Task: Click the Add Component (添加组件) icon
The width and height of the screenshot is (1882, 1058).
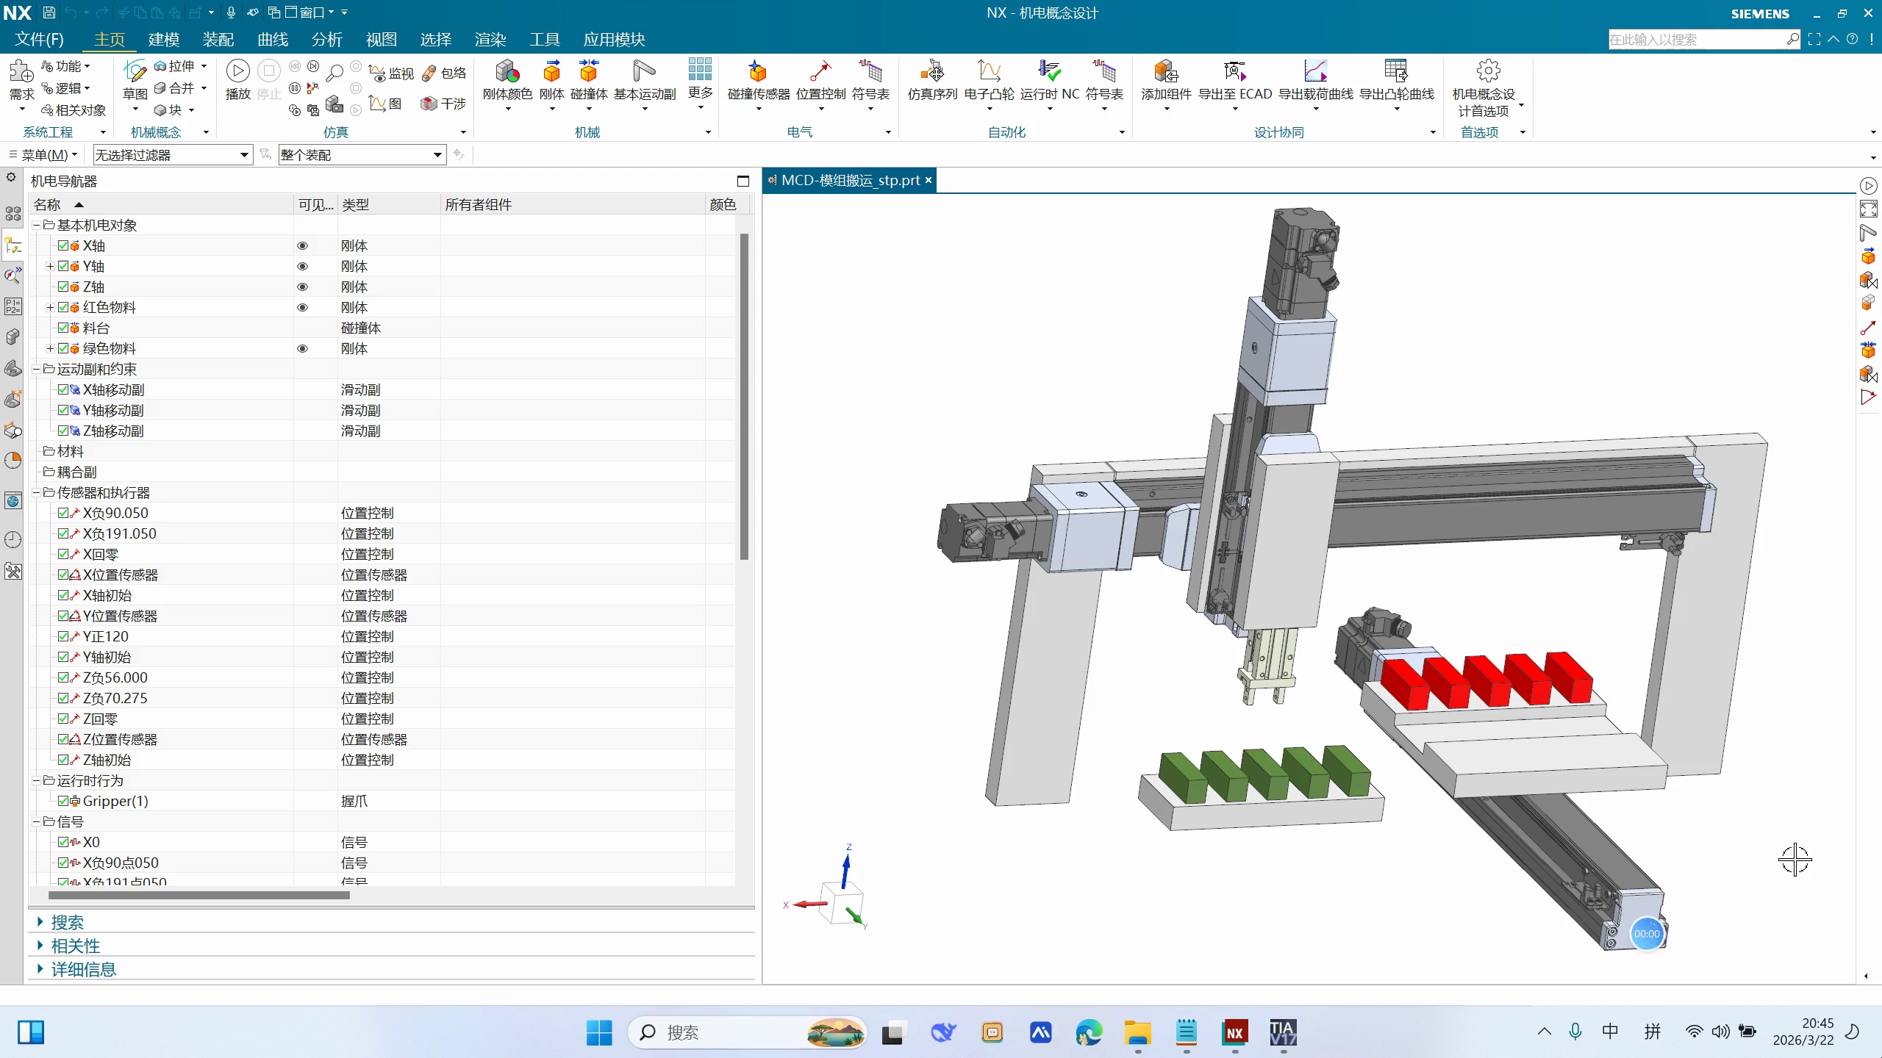Action: coord(1166,72)
